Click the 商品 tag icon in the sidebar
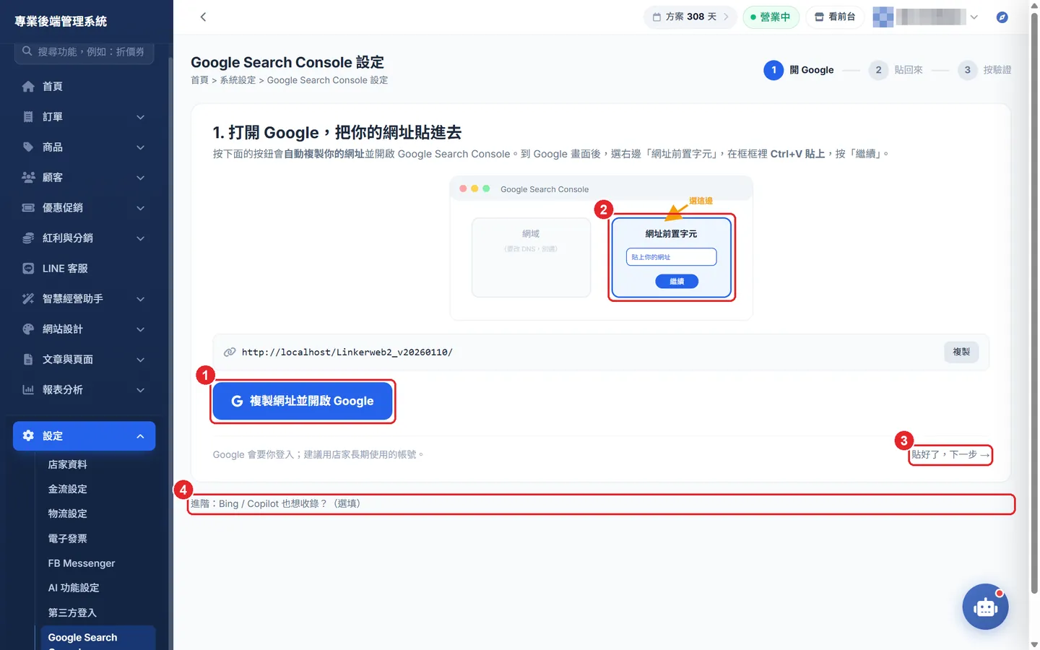Screen dimensions: 1040x650 coord(28,147)
